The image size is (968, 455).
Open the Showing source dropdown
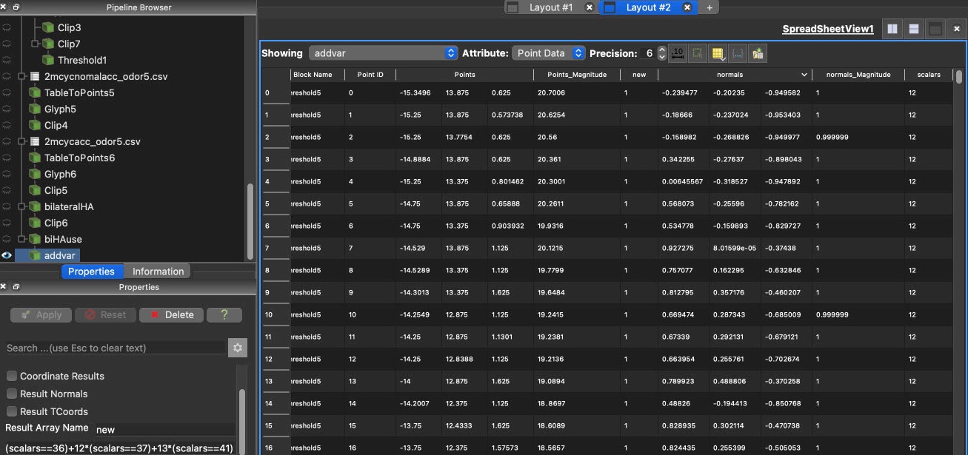tap(384, 53)
